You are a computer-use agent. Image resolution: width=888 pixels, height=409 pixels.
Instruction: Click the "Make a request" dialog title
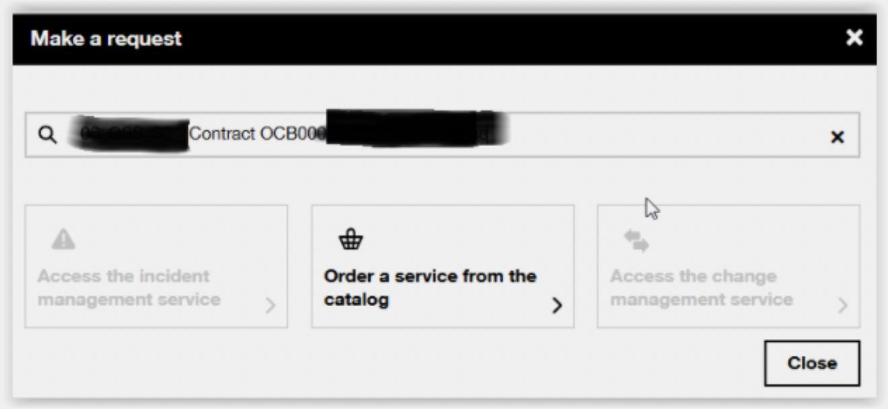tap(106, 38)
